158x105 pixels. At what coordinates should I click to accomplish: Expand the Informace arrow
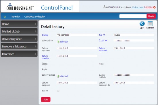(x=36, y=54)
